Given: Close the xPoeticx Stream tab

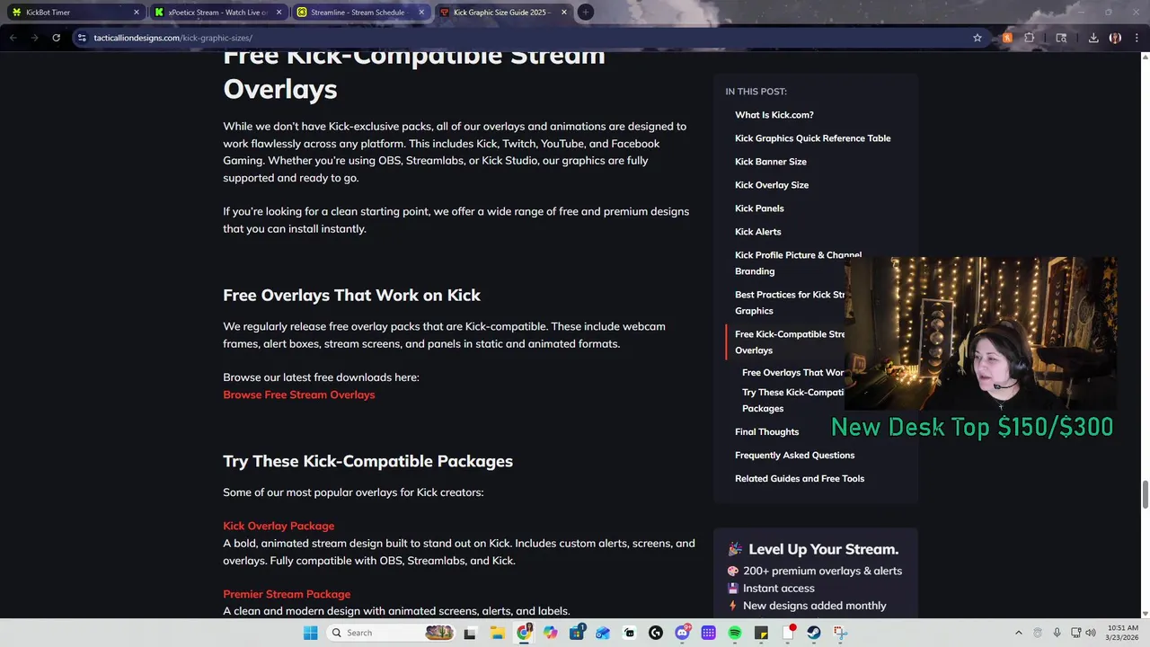Looking at the screenshot, I should (x=279, y=13).
